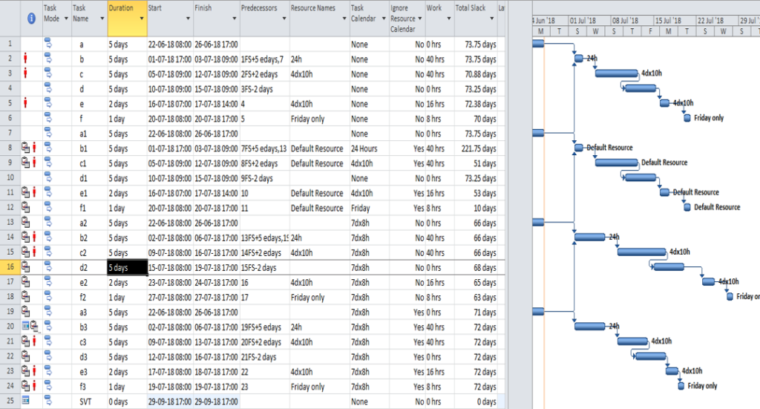Select row header number 1
This screenshot has width=760, height=409.
pyautogui.click(x=10, y=44)
